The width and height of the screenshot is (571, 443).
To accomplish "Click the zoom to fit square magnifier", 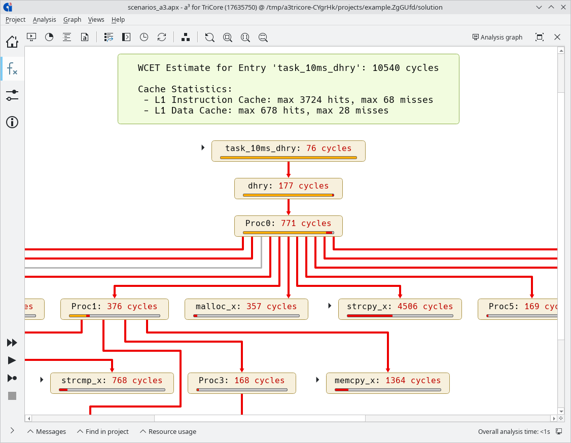I will click(228, 37).
